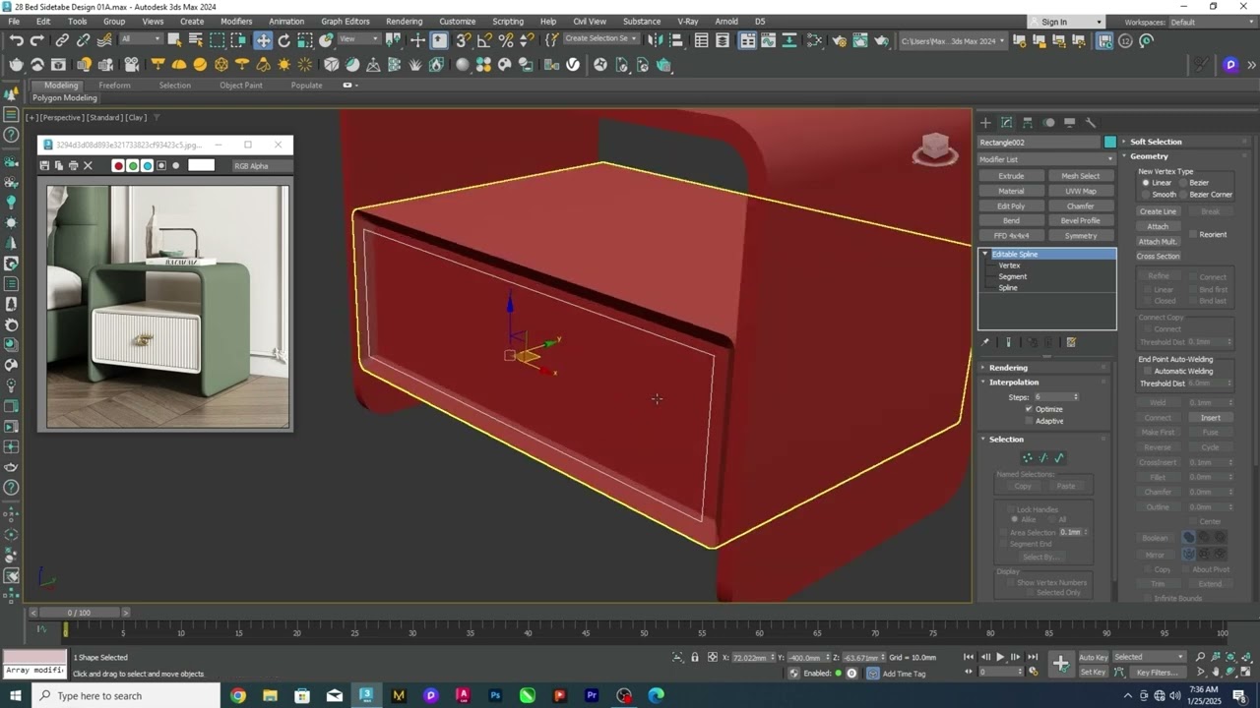Screen dimensions: 1260x708
Task: Pin the modifier stack
Action: click(x=985, y=342)
